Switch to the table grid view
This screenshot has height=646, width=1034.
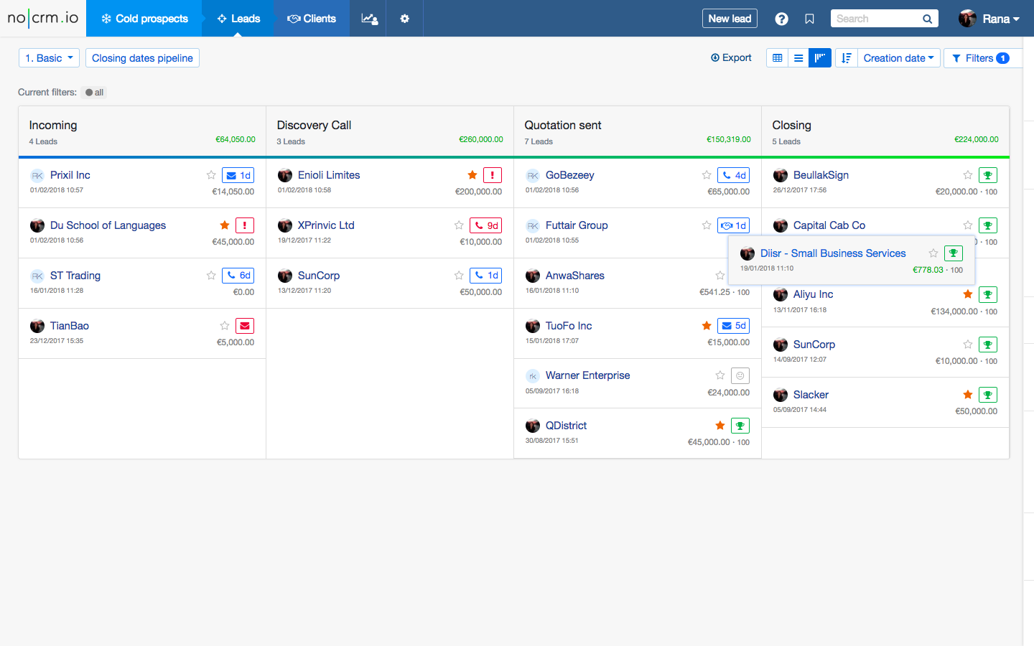tap(778, 58)
